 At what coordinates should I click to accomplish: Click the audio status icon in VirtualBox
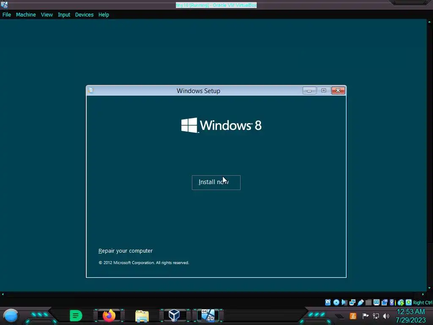coord(344,302)
